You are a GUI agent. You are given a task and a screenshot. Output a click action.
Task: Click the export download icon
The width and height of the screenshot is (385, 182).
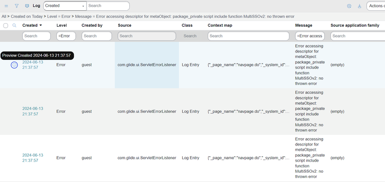tap(359, 6)
